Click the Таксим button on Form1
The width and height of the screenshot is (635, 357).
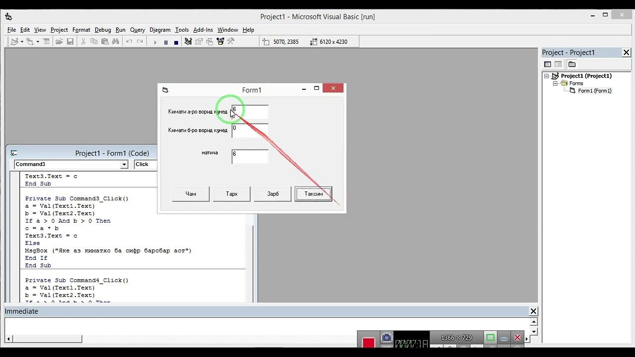[314, 194]
